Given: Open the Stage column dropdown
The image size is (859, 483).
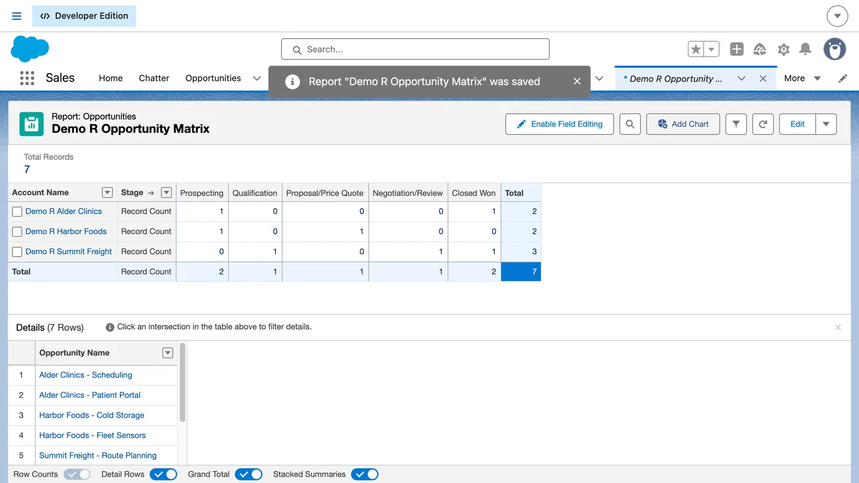Looking at the screenshot, I should point(166,193).
